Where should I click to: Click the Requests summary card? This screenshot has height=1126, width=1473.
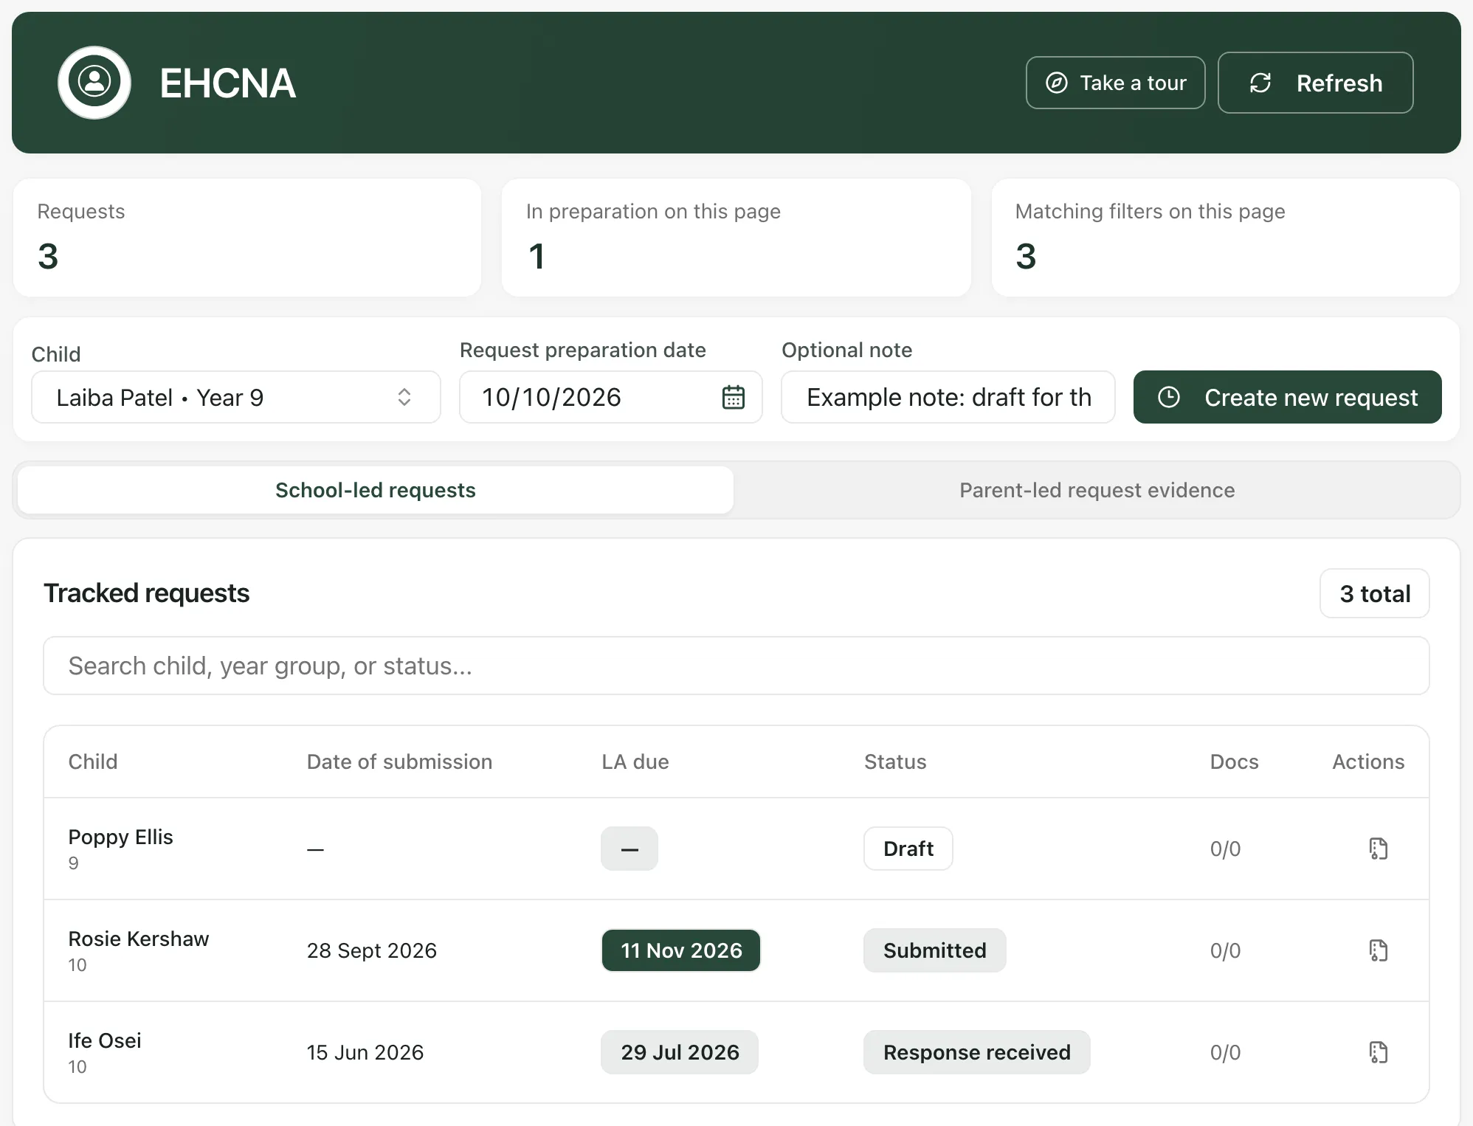coord(247,238)
